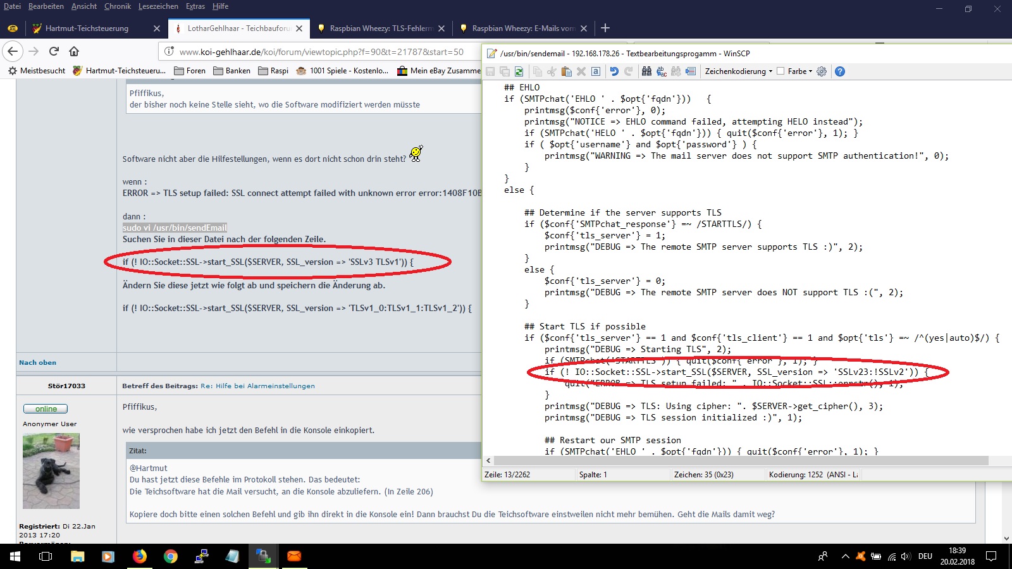The image size is (1012, 569).
Task: Open editor preferences gear icon
Action: 822,71
